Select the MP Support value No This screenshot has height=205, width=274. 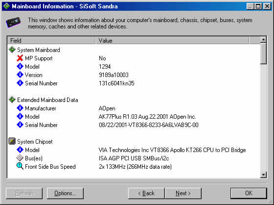102,58
